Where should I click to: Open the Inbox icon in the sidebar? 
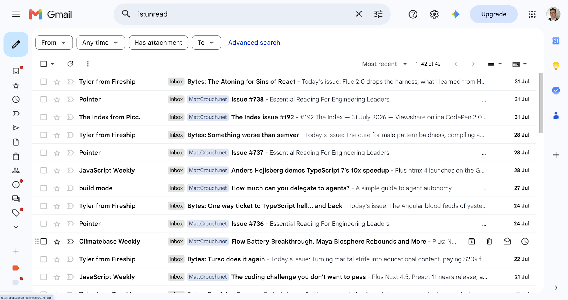[x=16, y=71]
